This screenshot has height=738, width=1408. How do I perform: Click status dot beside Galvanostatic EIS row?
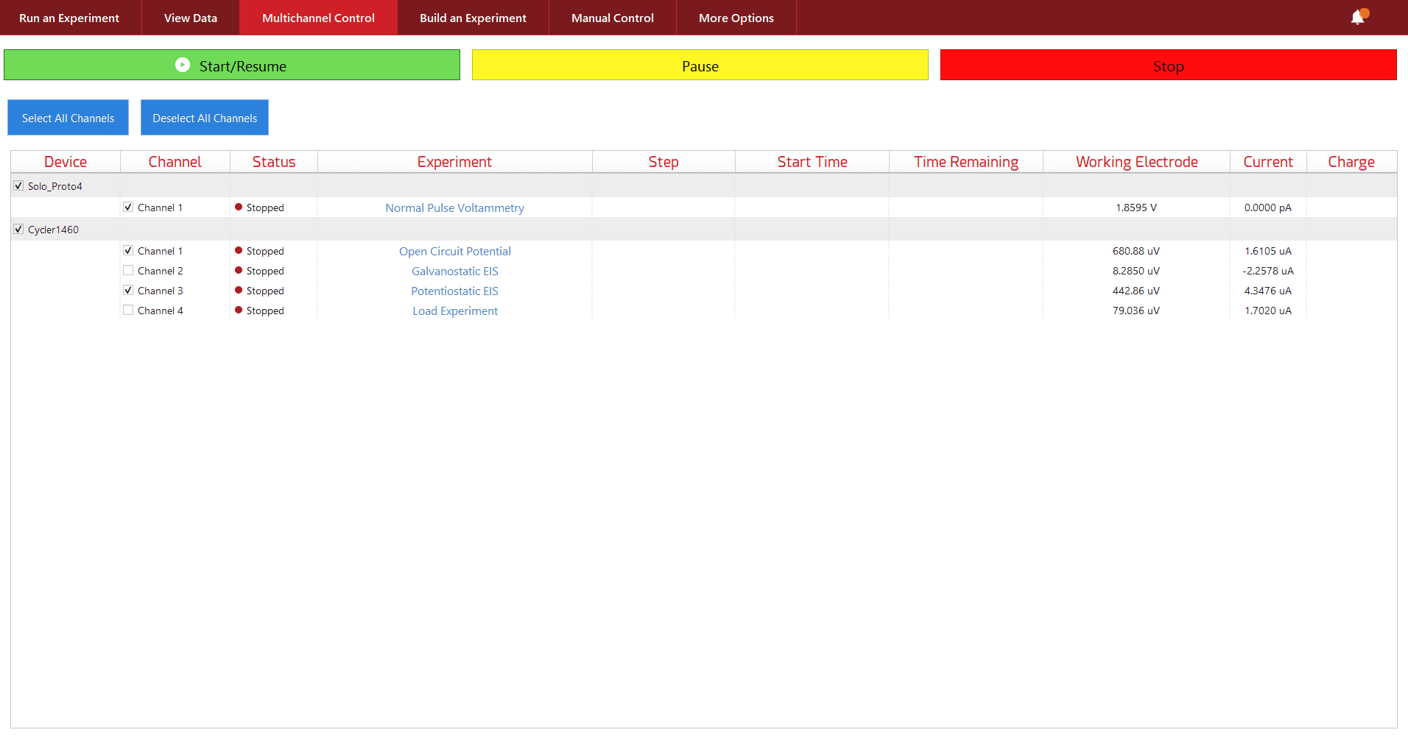point(239,271)
